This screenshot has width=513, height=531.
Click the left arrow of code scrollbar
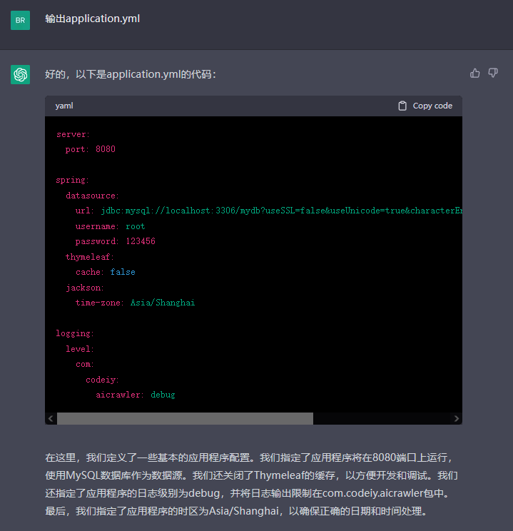(51, 418)
